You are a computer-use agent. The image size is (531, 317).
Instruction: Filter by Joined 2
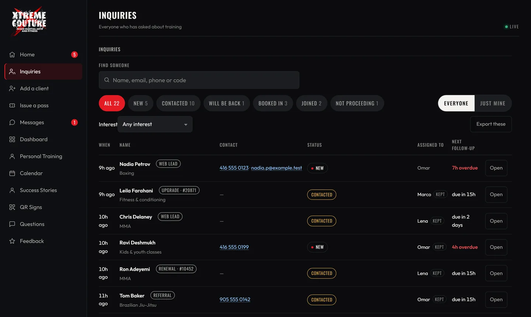click(x=312, y=103)
